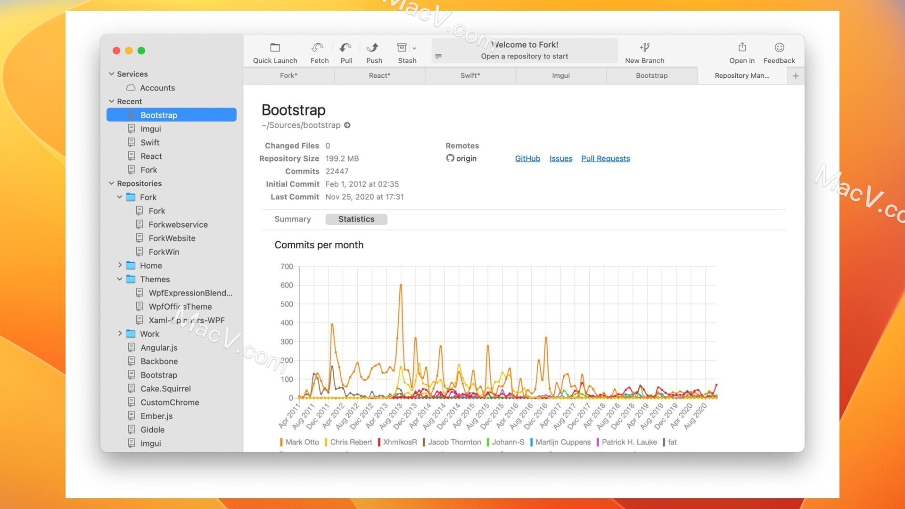Collapse the Fork folder
This screenshot has width=905, height=509.
(120, 197)
